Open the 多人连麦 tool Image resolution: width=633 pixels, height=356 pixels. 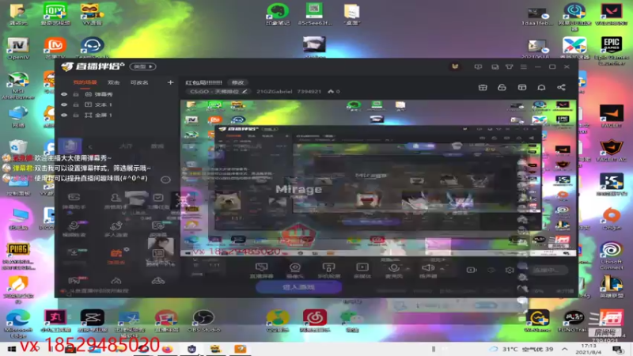116,229
